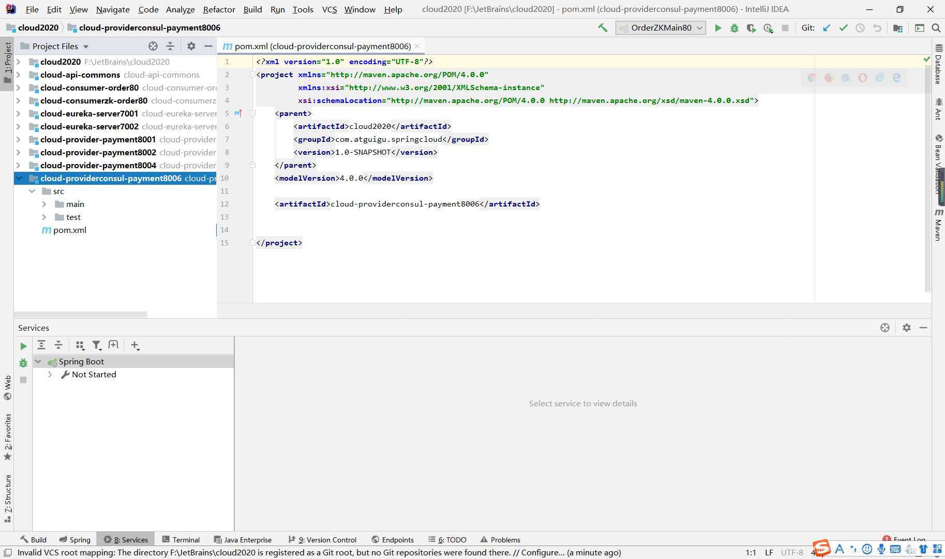This screenshot has height=559, width=945.
Task: Click Expand All in the Services toolbar
Action: pyautogui.click(x=41, y=345)
